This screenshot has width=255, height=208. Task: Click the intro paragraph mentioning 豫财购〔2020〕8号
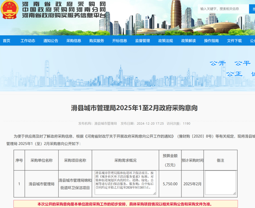[x=131, y=140]
